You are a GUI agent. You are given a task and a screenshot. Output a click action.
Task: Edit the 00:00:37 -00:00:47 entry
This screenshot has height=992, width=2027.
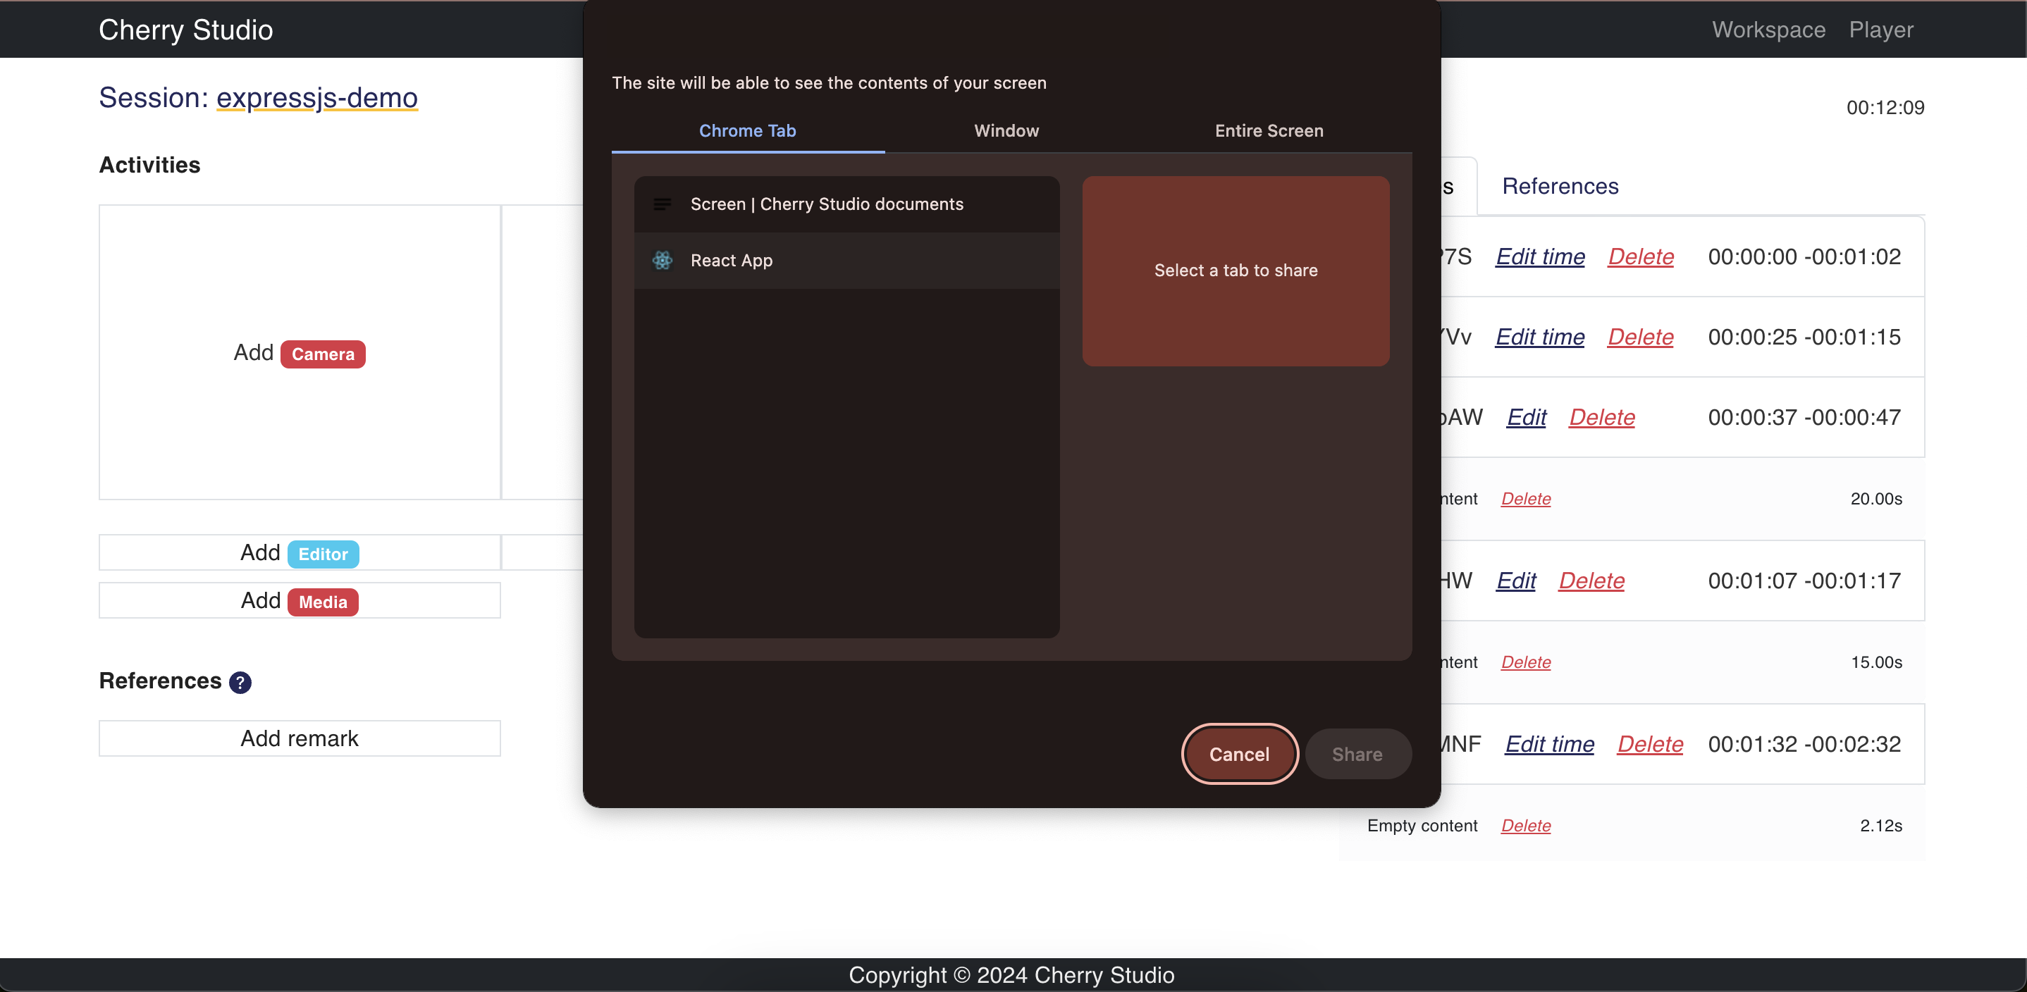click(x=1527, y=417)
